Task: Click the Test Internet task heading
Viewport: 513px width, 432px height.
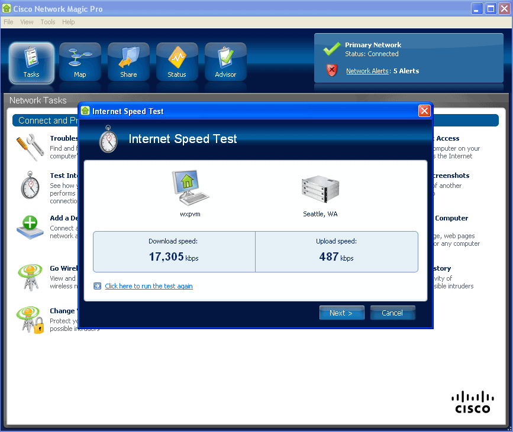Action: (64, 176)
